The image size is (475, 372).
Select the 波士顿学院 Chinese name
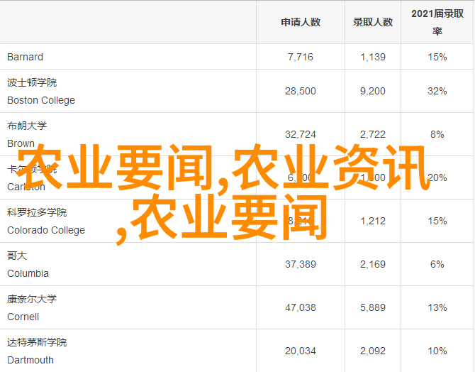[x=32, y=82]
